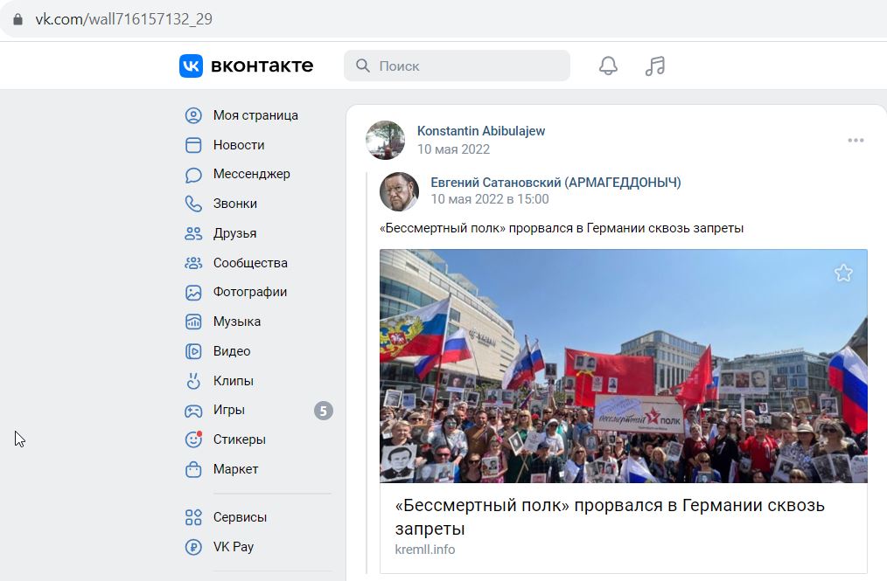Click the VK logo icon

192,66
